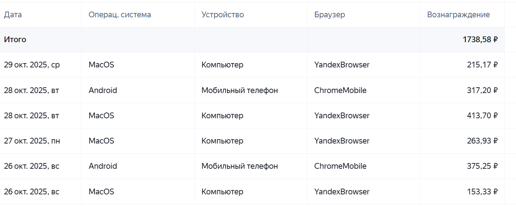Pick the 263,93 ₽ reward cell

point(482,141)
